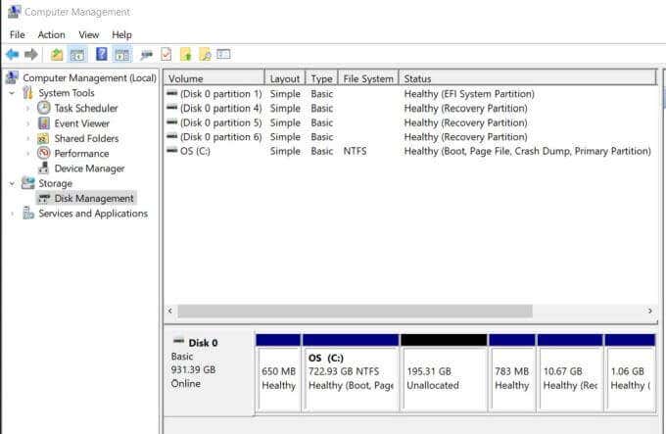Sort by the Volume column header
Image resolution: width=666 pixels, height=434 pixels.
pyautogui.click(x=214, y=78)
